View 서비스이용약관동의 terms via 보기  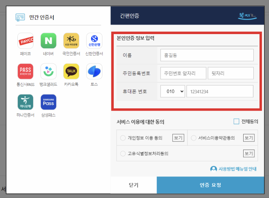click(249, 138)
